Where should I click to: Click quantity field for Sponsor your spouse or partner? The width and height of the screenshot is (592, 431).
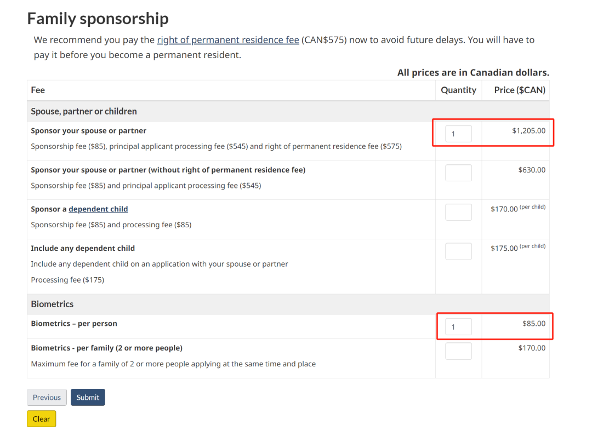coord(458,134)
